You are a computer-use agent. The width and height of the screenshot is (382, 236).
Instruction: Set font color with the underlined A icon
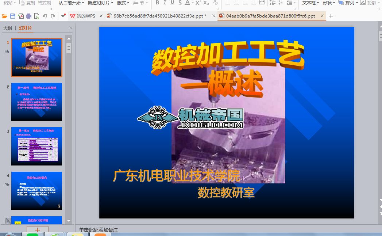click(187, 3)
